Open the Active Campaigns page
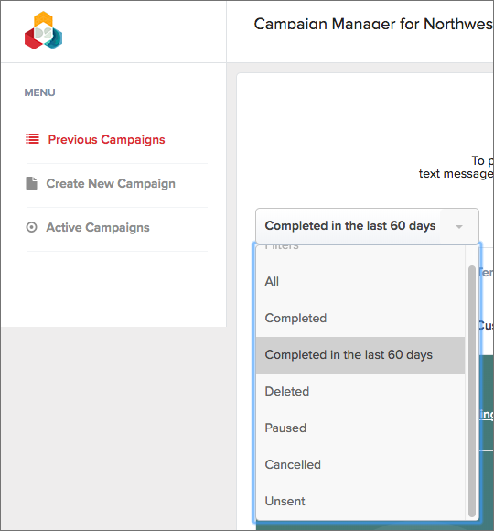Screen dimensions: 494x531 pos(98,227)
